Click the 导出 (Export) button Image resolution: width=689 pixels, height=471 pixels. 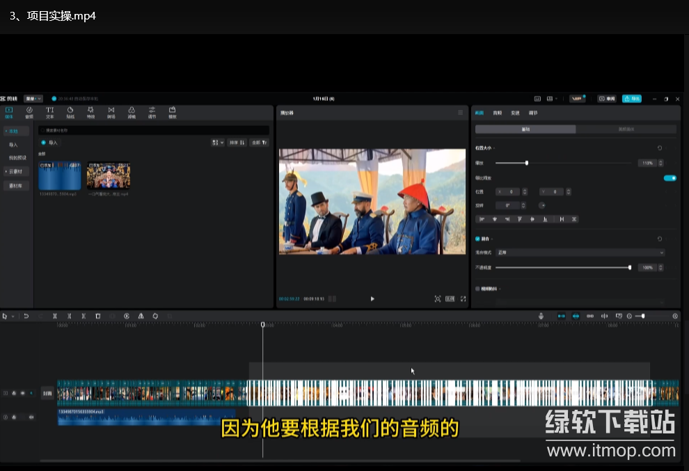point(631,99)
